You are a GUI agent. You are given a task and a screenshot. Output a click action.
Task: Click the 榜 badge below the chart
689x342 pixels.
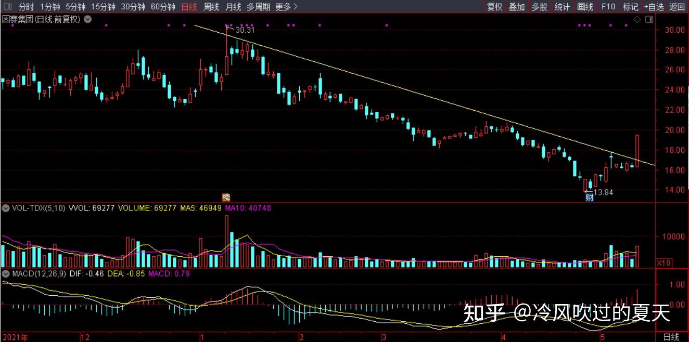[226, 197]
